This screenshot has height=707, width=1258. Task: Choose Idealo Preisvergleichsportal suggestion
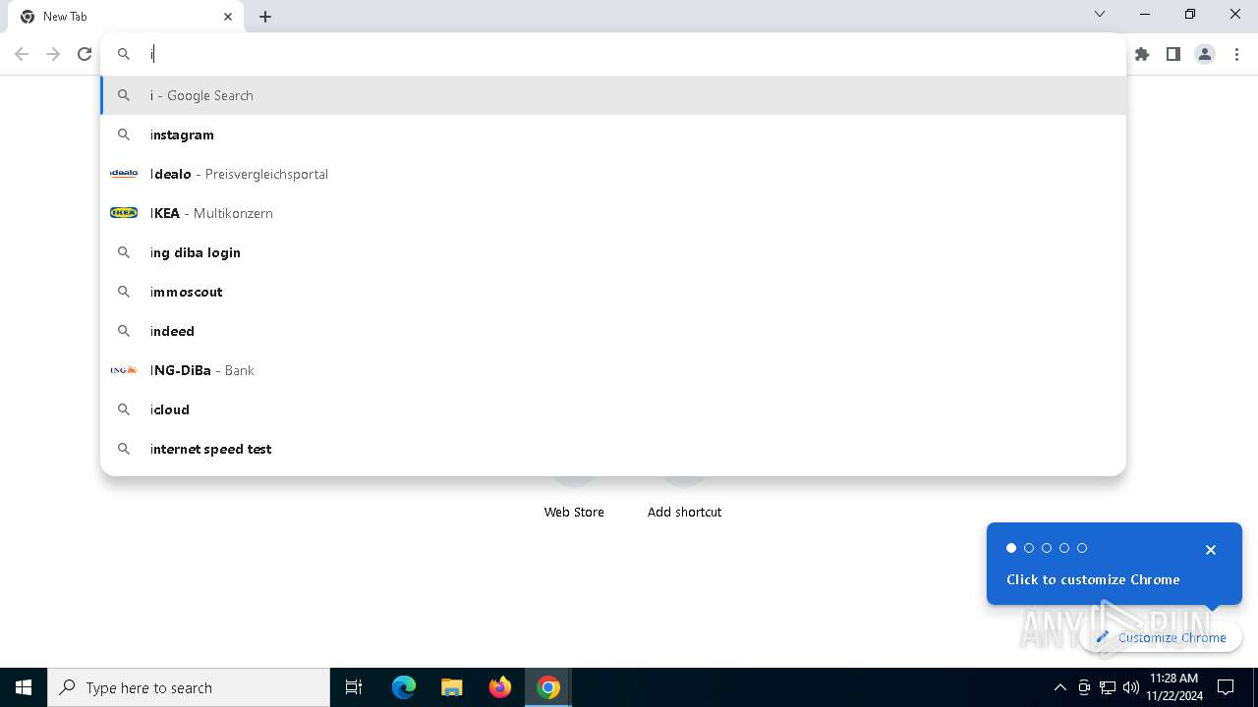click(x=613, y=174)
